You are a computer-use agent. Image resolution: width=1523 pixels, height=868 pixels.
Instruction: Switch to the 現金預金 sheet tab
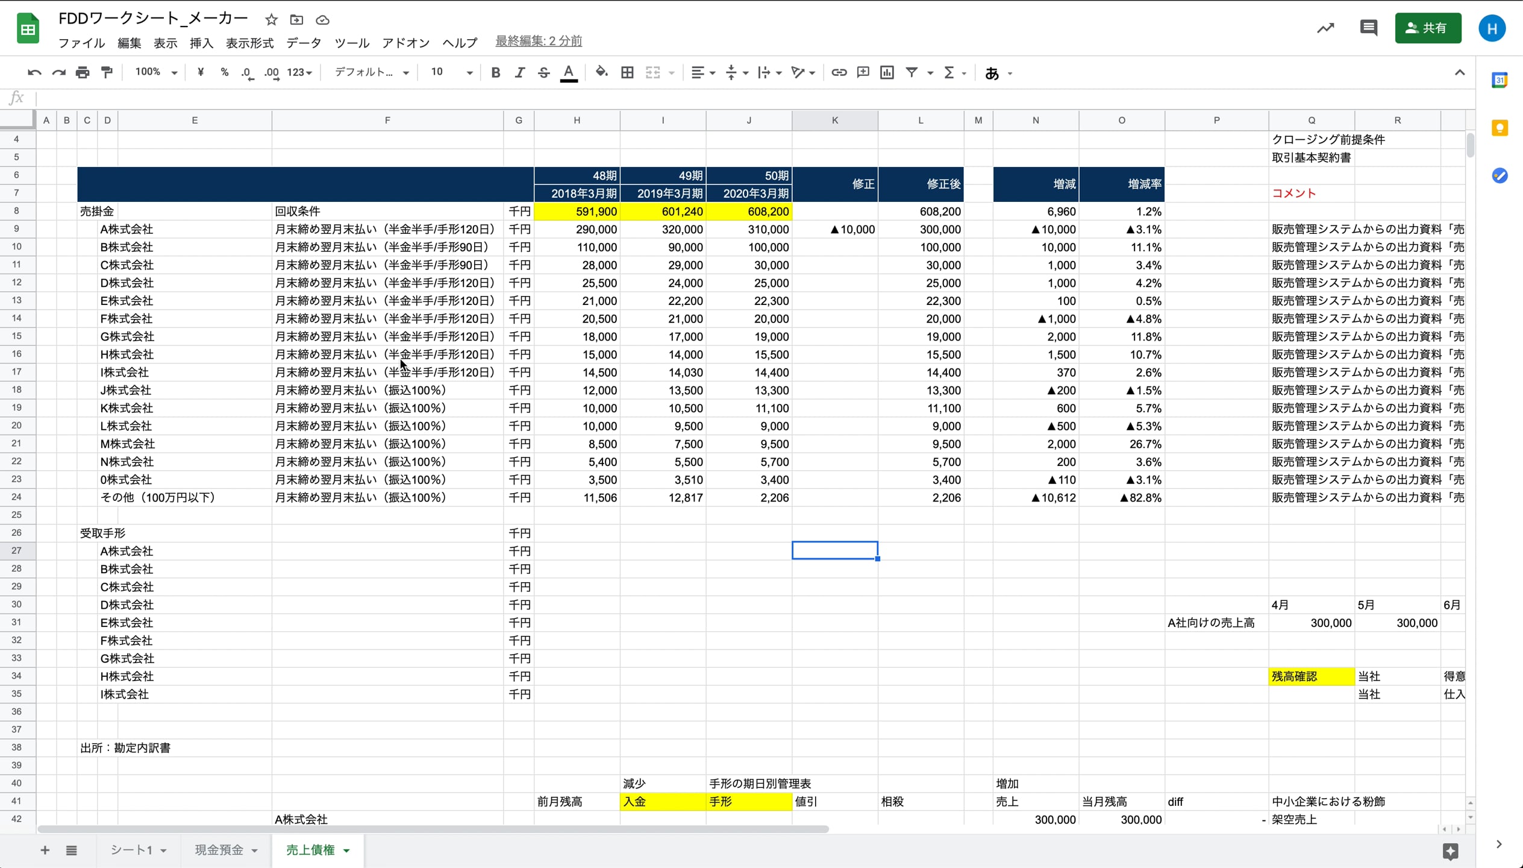click(x=219, y=850)
